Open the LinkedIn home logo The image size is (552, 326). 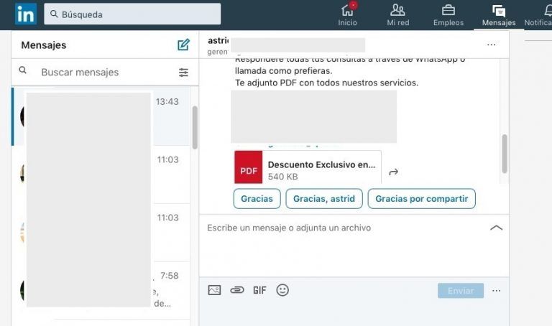tap(26, 14)
